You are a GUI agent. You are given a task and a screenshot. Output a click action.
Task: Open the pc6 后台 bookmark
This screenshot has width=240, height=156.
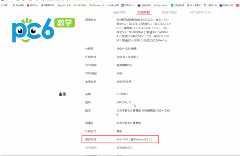(x=64, y=5)
